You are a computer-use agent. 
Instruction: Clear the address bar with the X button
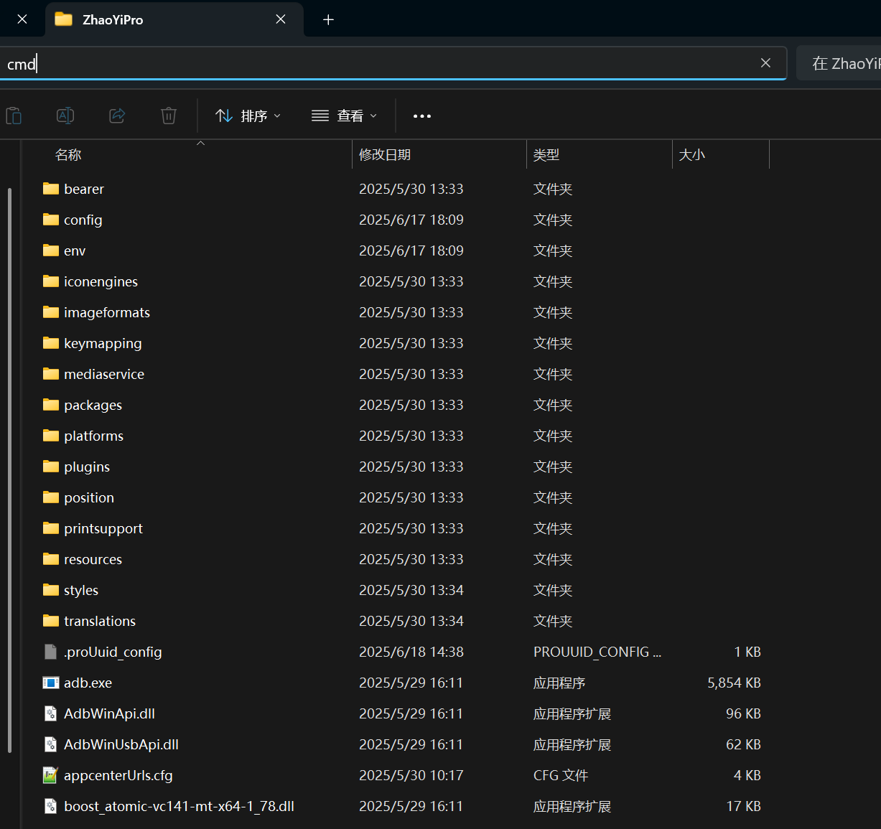click(765, 63)
